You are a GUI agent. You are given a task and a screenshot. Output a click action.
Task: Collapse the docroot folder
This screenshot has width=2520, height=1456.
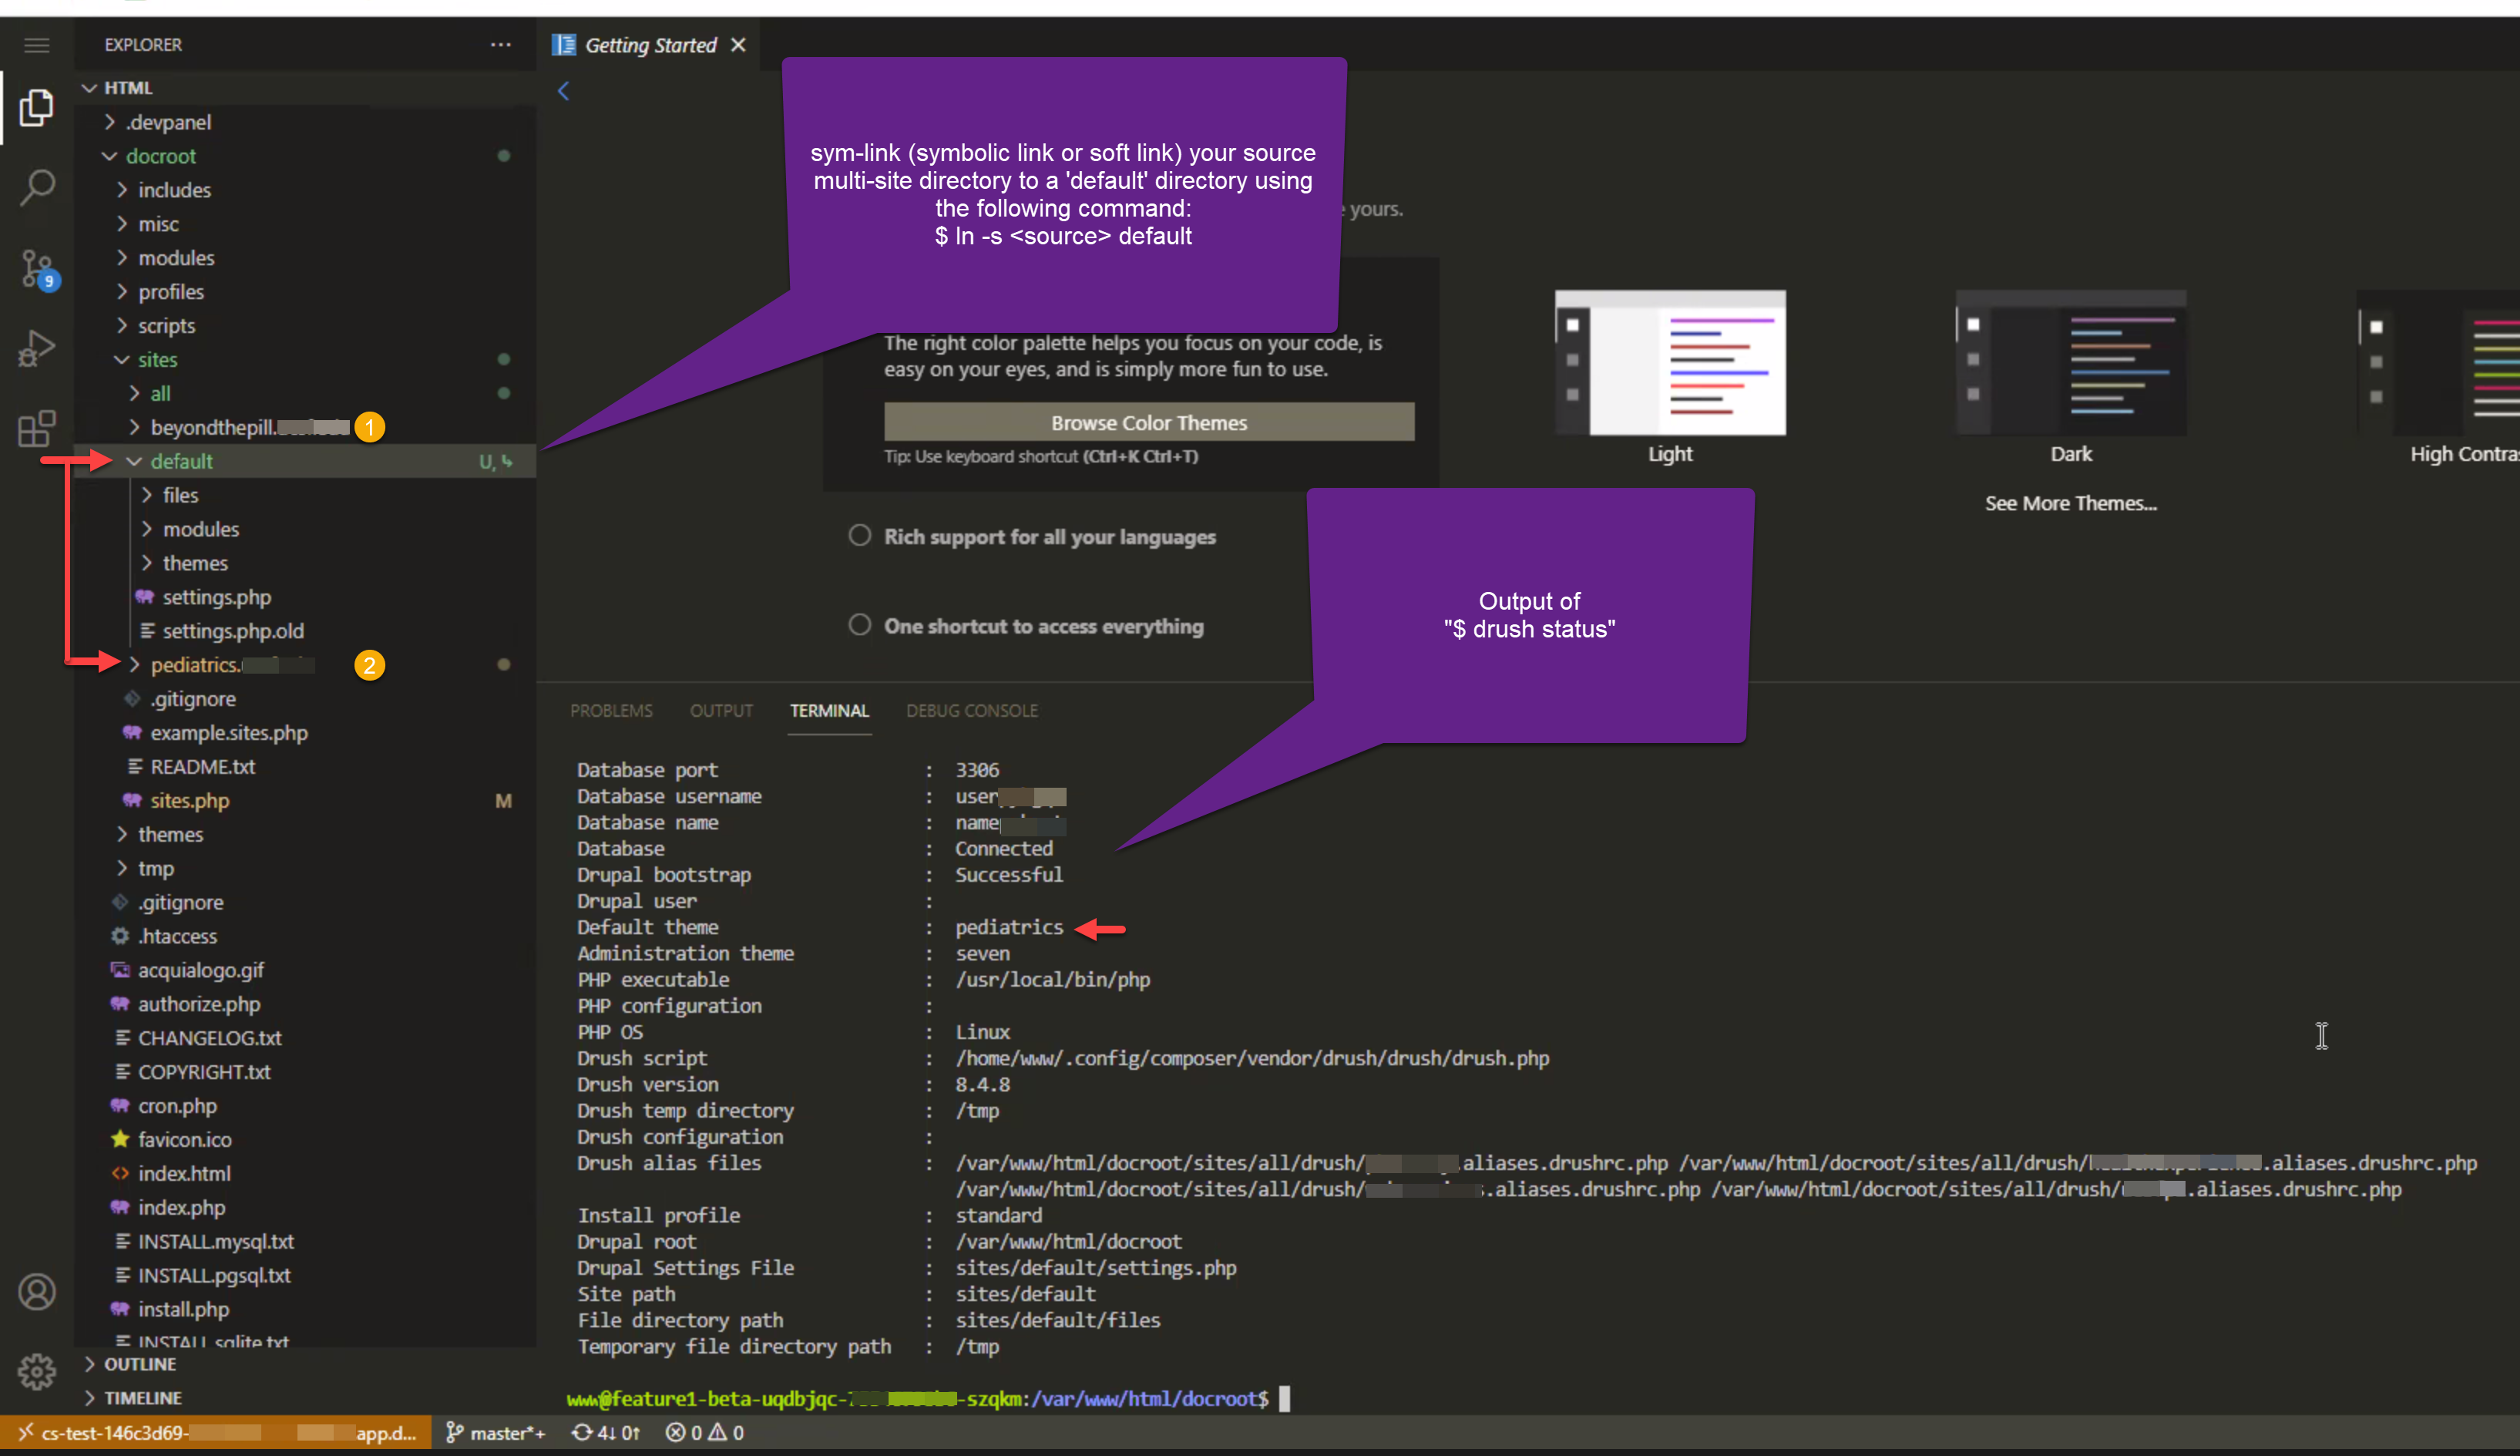(x=160, y=156)
